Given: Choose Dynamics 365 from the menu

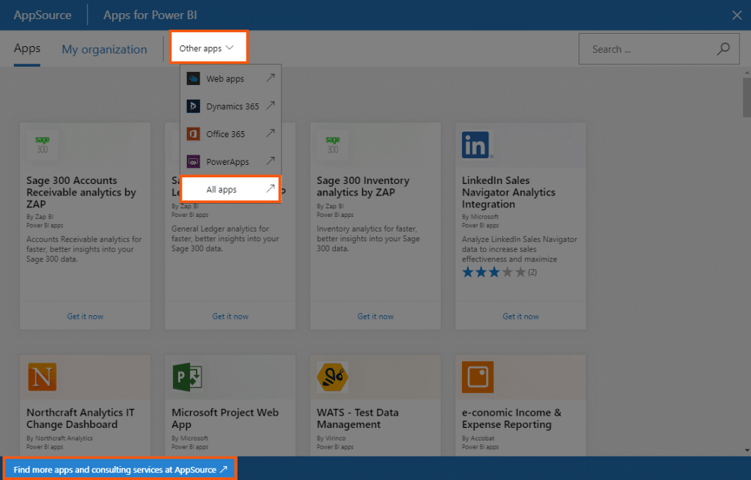Looking at the screenshot, I should [x=230, y=106].
